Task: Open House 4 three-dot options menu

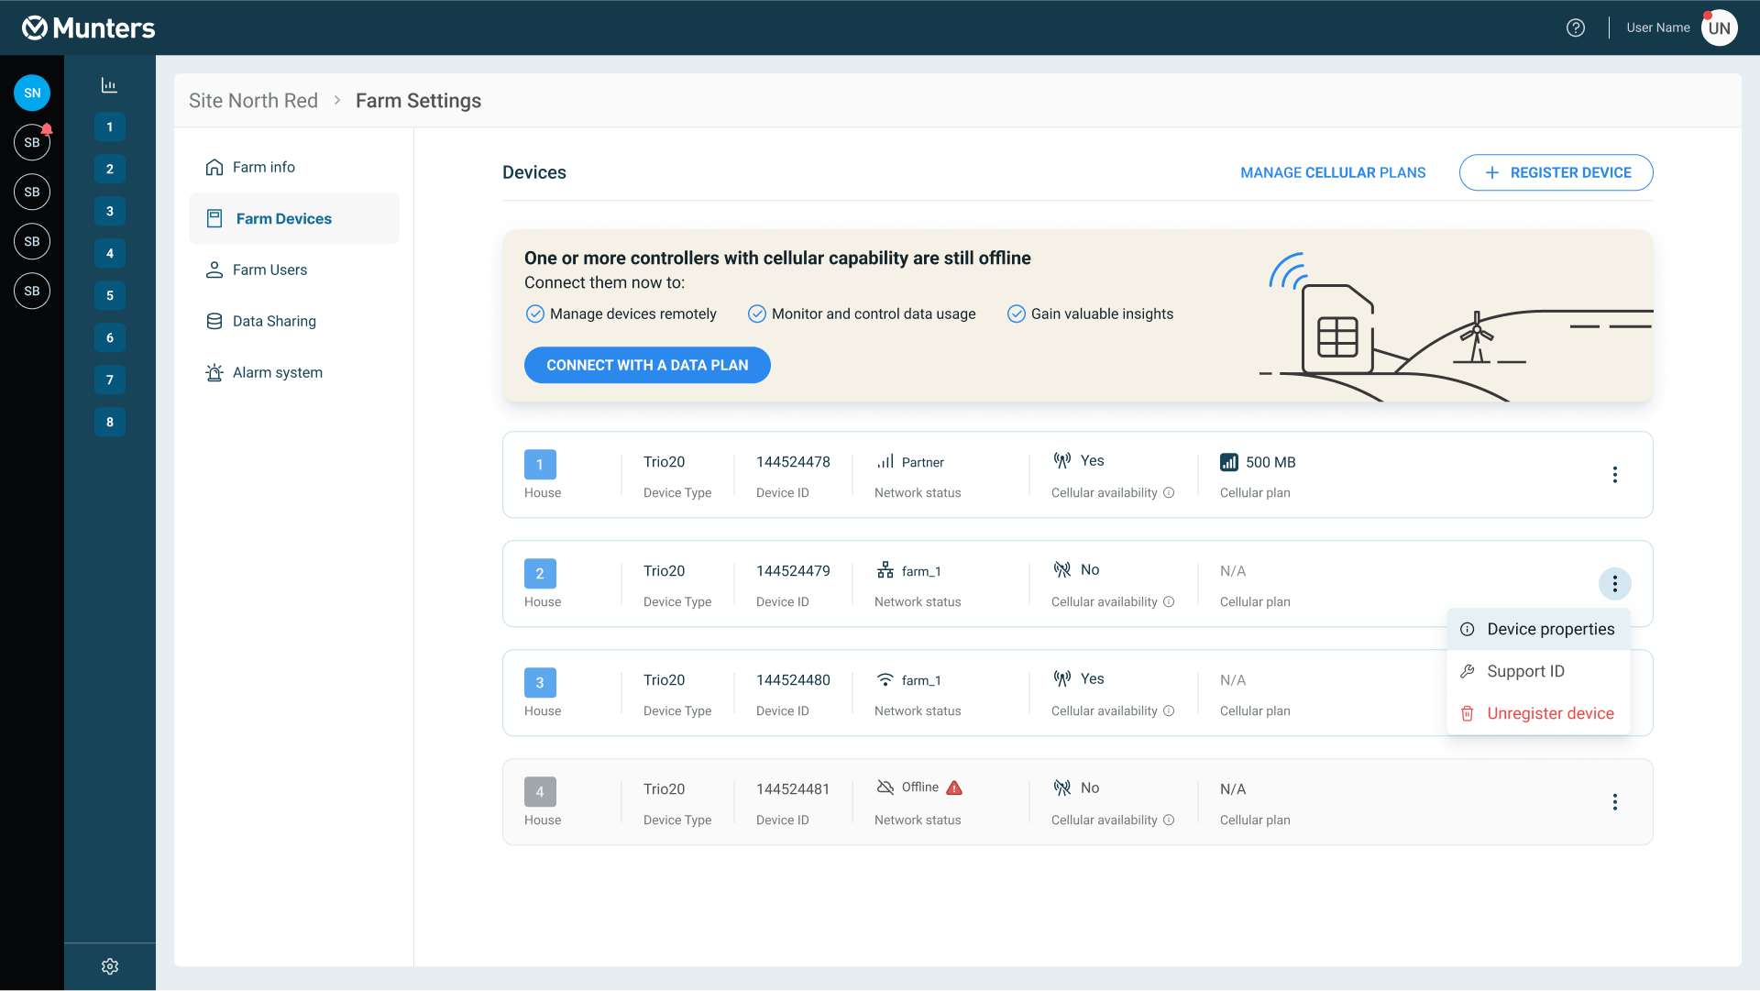Action: [x=1614, y=802]
